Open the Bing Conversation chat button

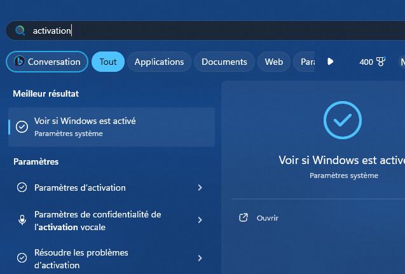point(47,62)
